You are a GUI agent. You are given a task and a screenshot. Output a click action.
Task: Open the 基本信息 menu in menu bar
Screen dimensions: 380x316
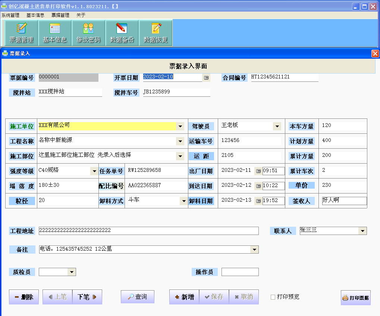click(x=35, y=15)
